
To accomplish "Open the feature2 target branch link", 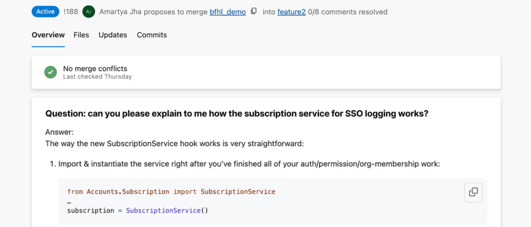I will pos(291,12).
